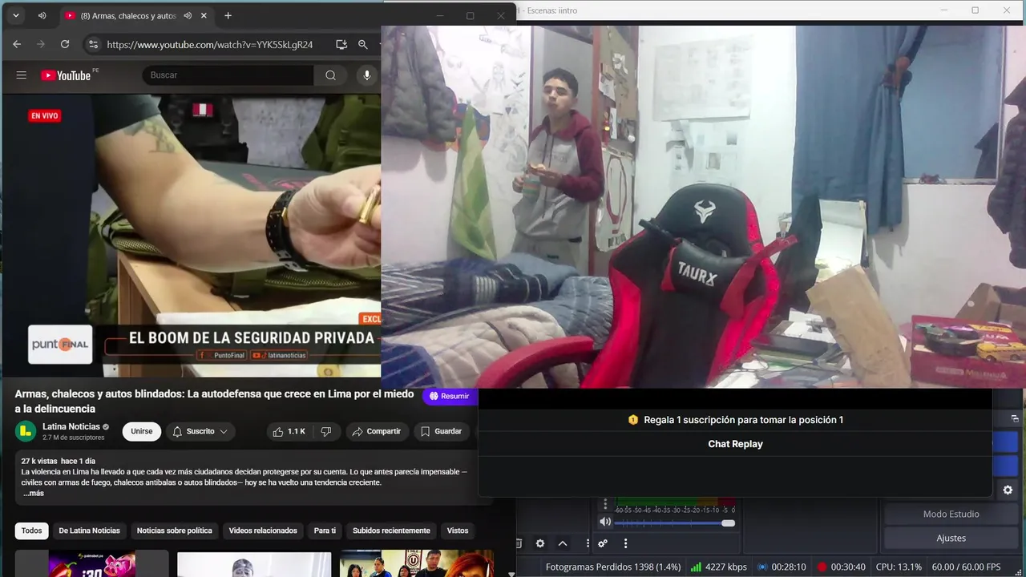Select the Videos relacionados chip
This screenshot has width=1026, height=577.
[263, 531]
